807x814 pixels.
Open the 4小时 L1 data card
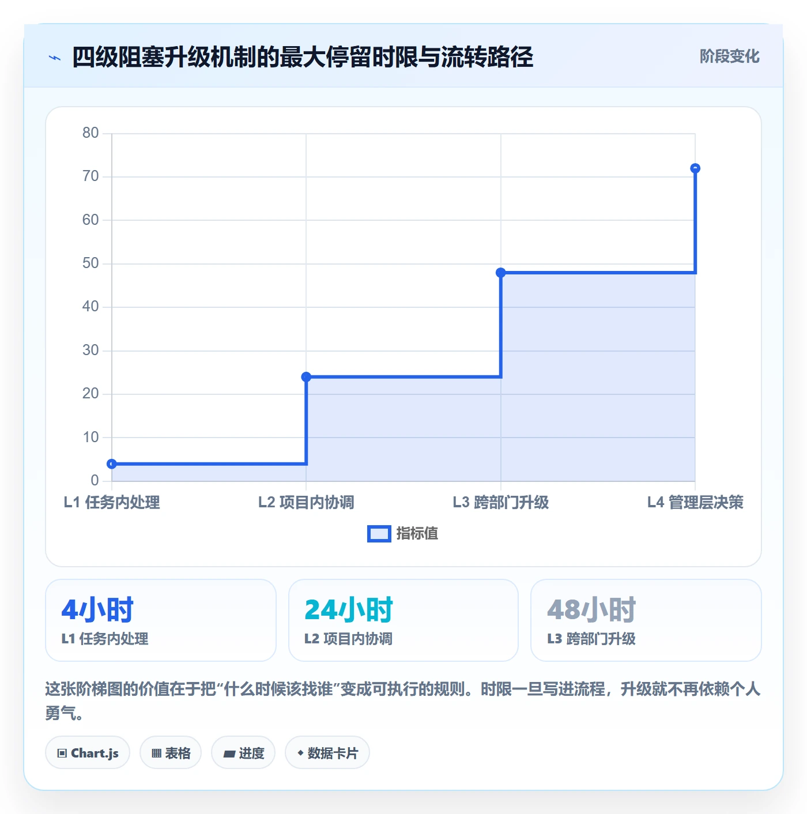[161, 620]
